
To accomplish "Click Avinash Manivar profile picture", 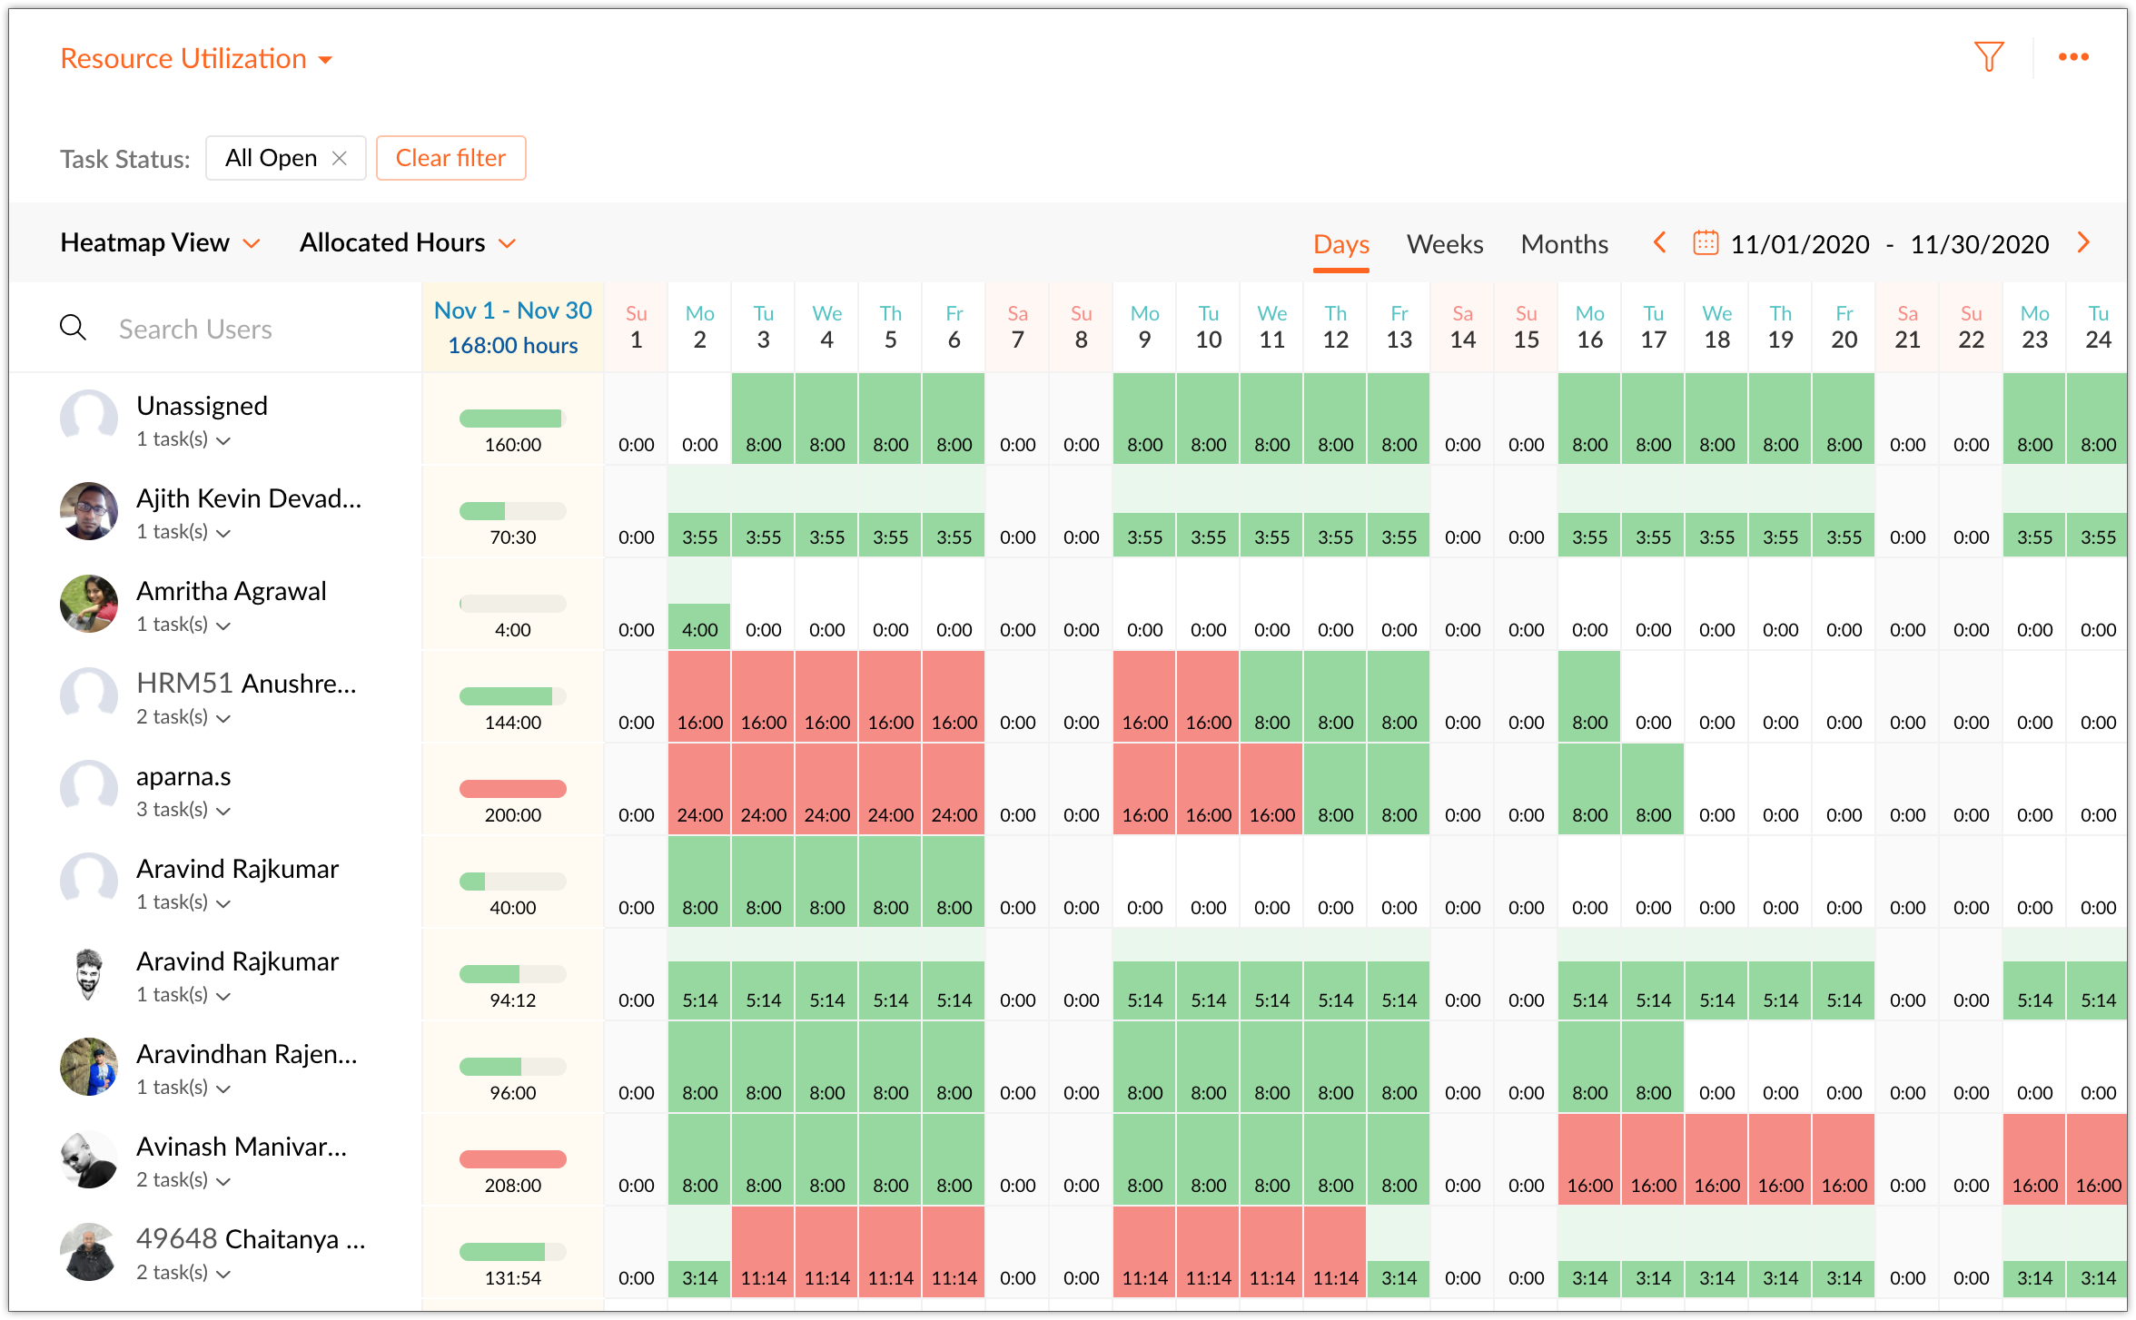I will tap(89, 1159).
